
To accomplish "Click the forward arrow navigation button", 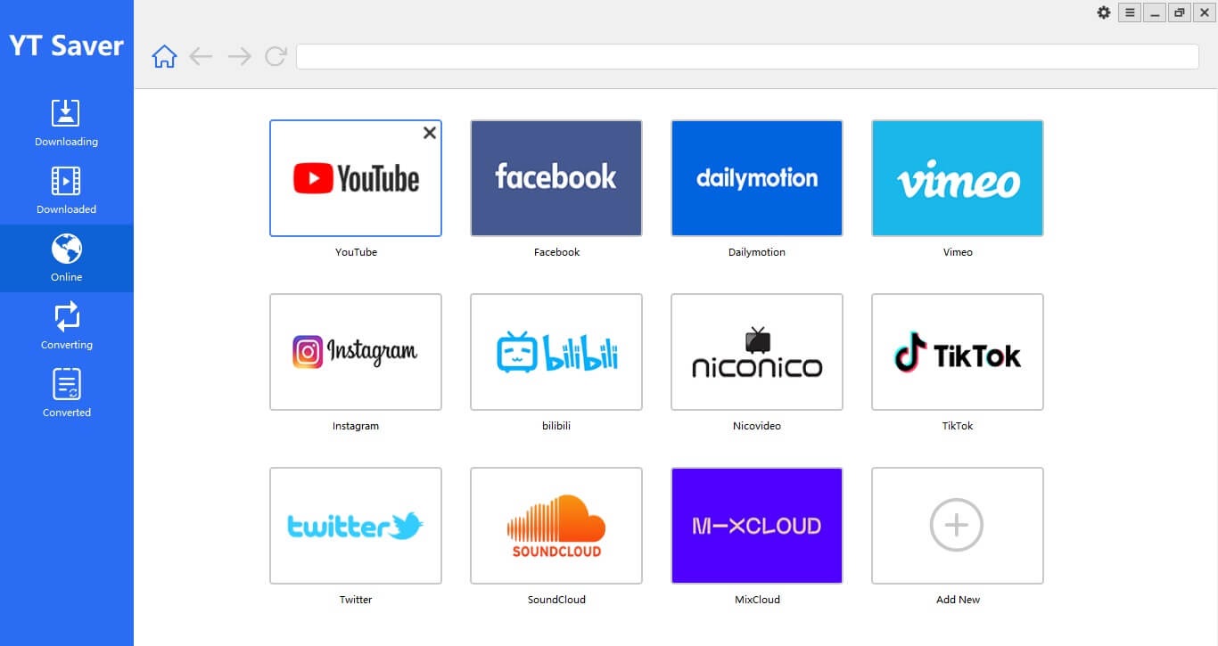I will [x=239, y=57].
